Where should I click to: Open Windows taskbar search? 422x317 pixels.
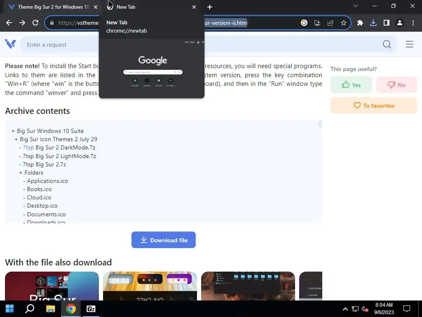(x=30, y=309)
